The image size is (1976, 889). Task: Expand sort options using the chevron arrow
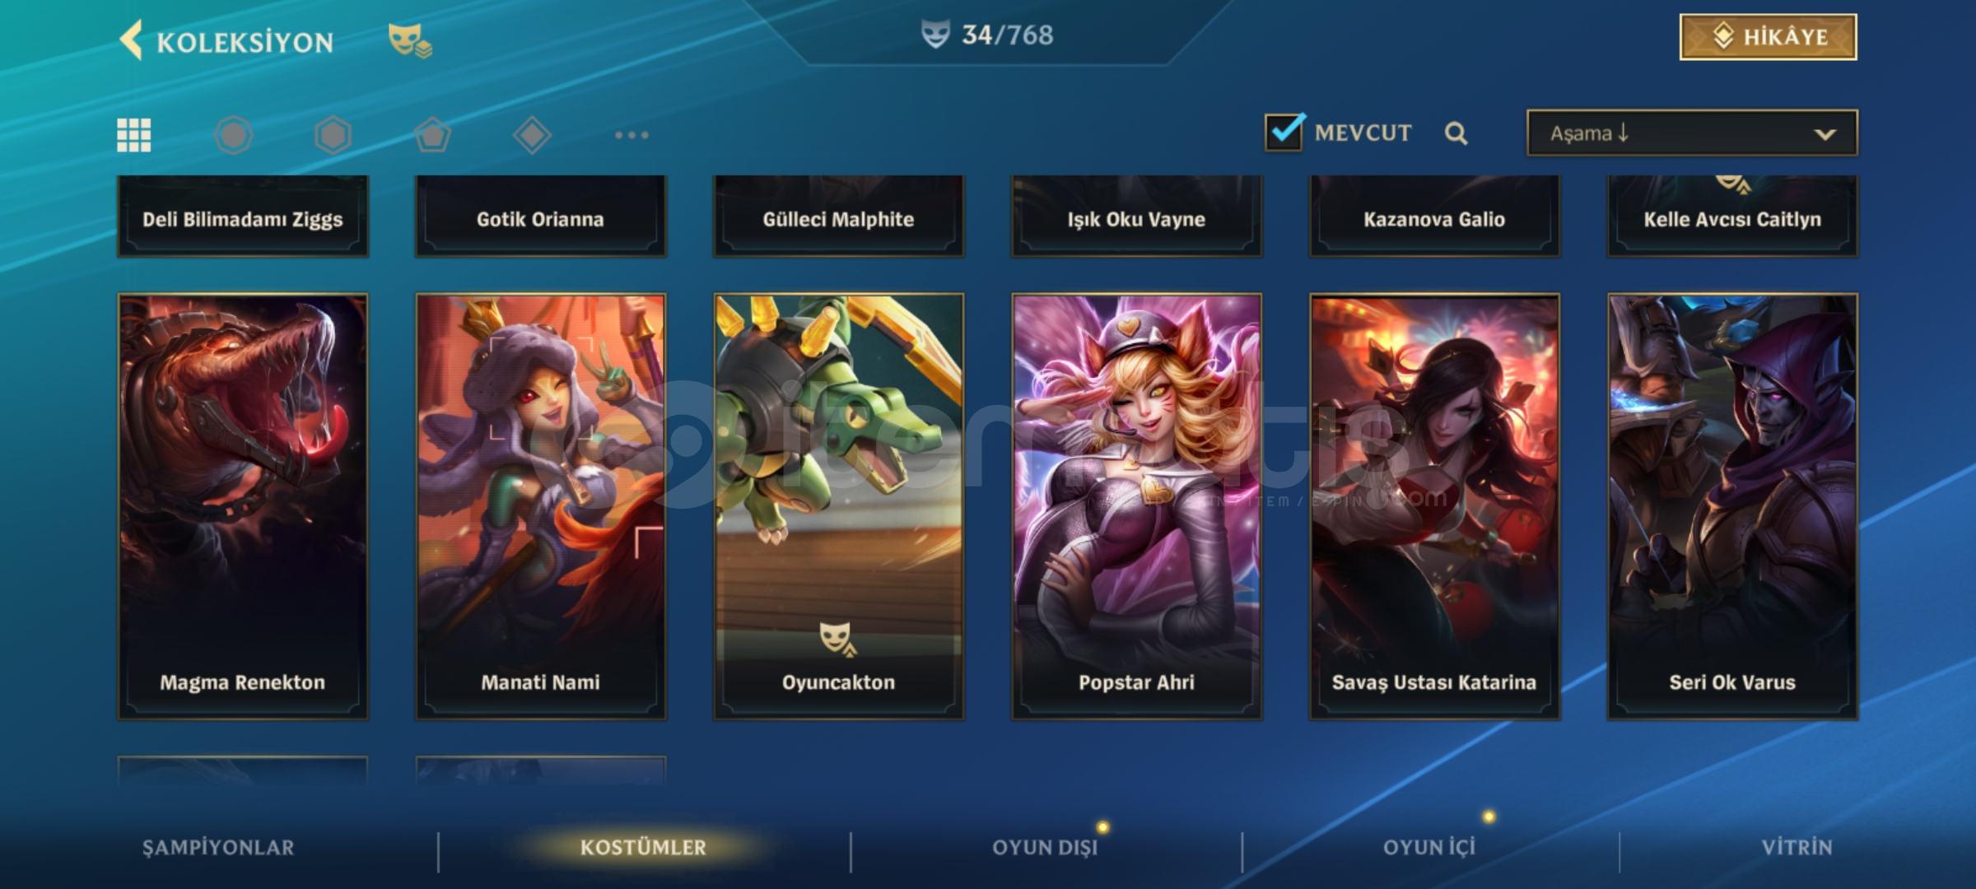pos(1825,134)
